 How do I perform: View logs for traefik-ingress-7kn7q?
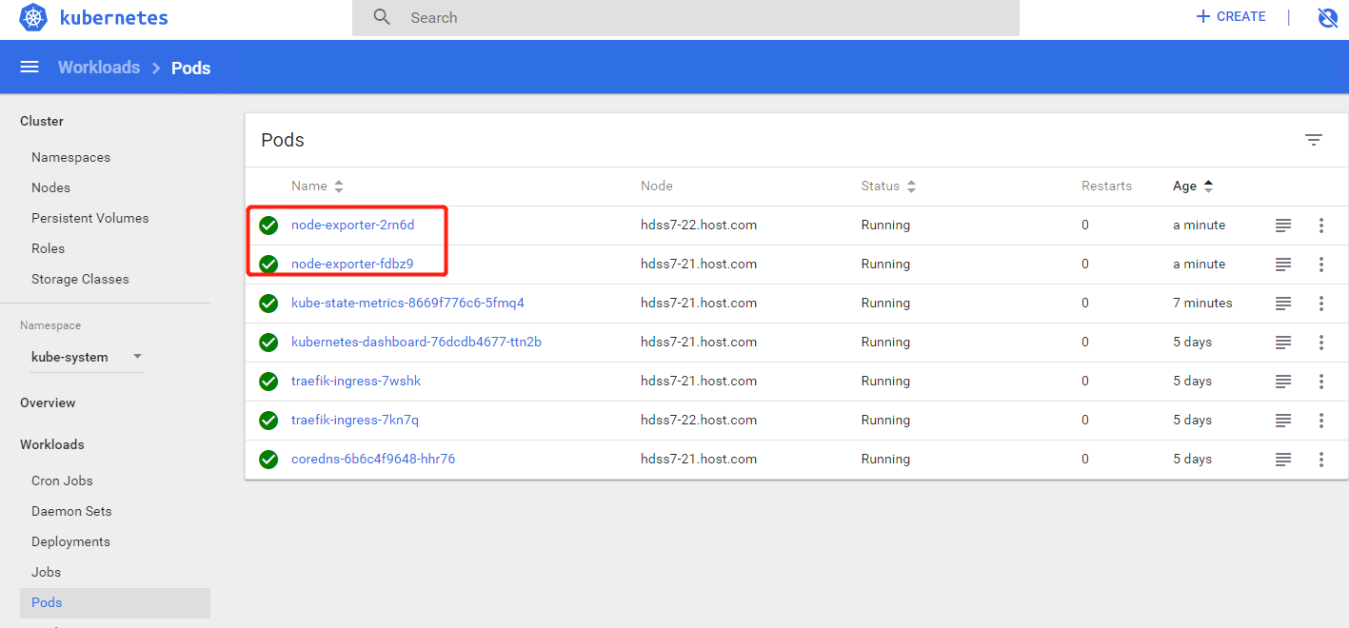(1283, 421)
